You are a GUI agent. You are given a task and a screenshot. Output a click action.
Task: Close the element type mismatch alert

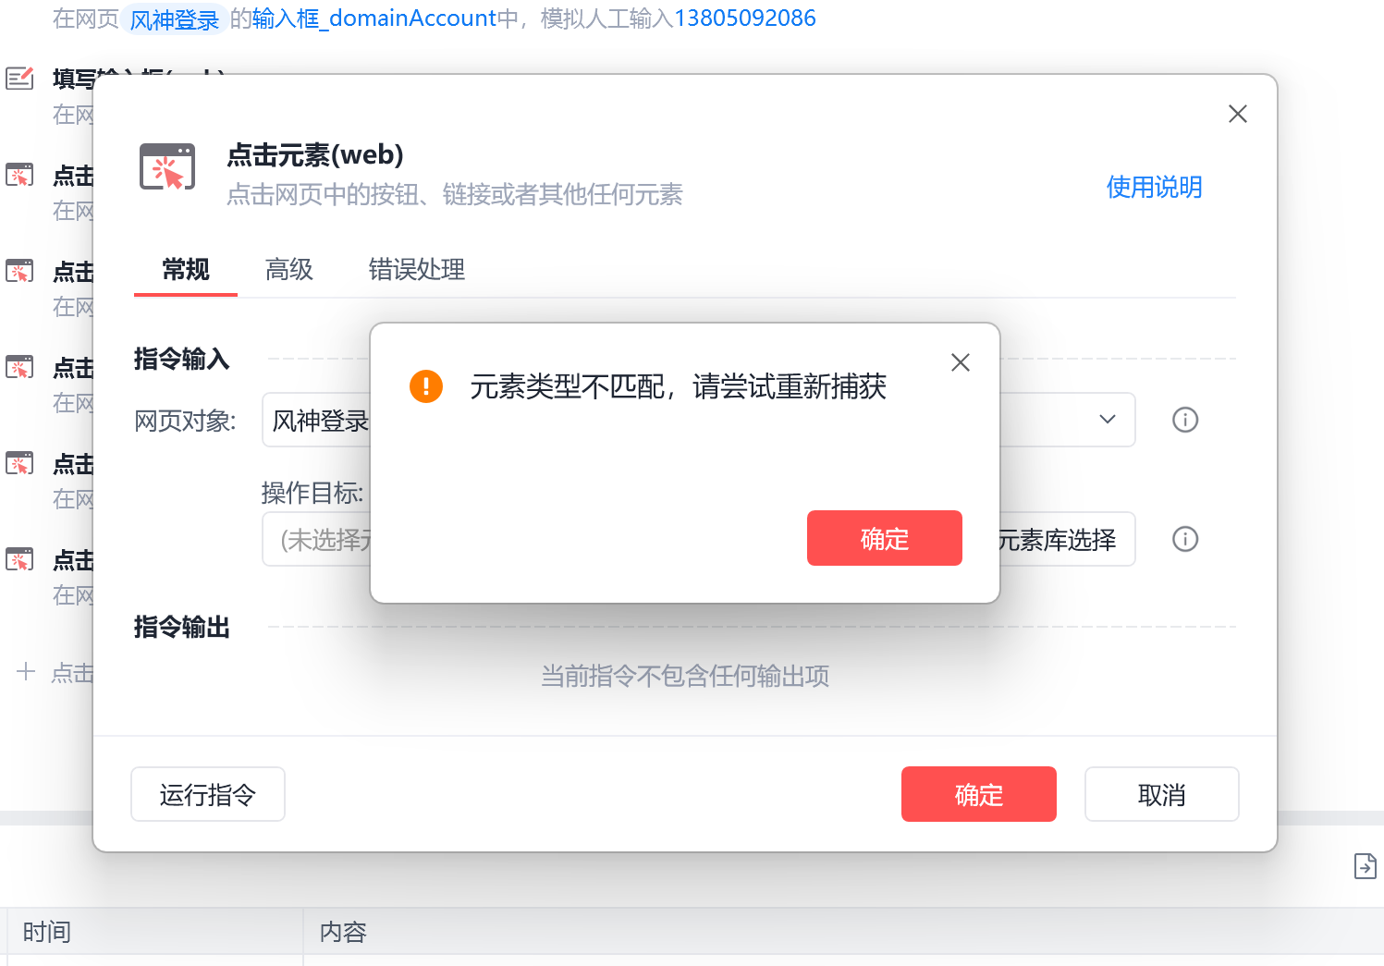click(x=961, y=362)
